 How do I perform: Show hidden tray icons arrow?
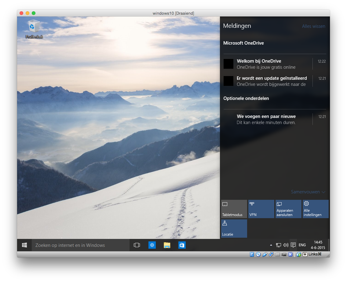coord(271,245)
